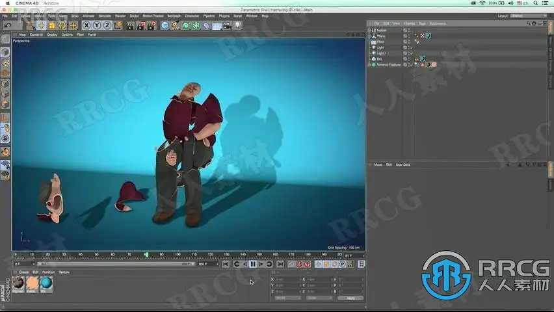Image resolution: width=554 pixels, height=312 pixels.
Task: Click the Coordinate System icon
Action: pos(118,25)
